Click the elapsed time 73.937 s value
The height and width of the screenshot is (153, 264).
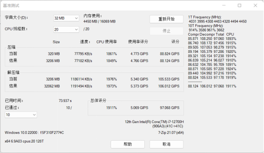(65, 101)
